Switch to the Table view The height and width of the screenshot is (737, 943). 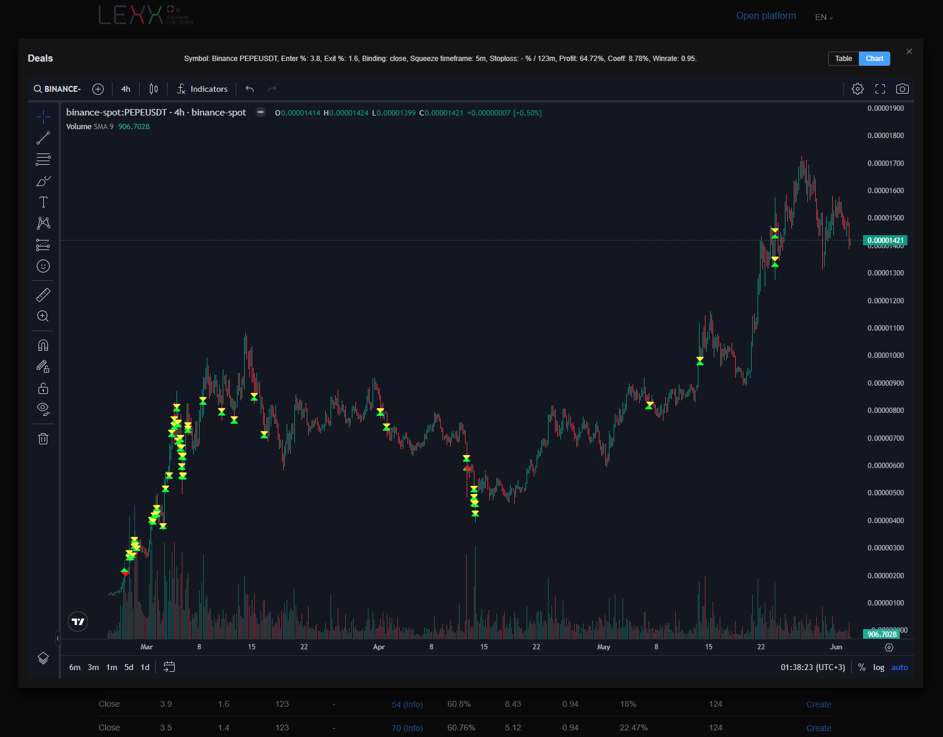843,59
